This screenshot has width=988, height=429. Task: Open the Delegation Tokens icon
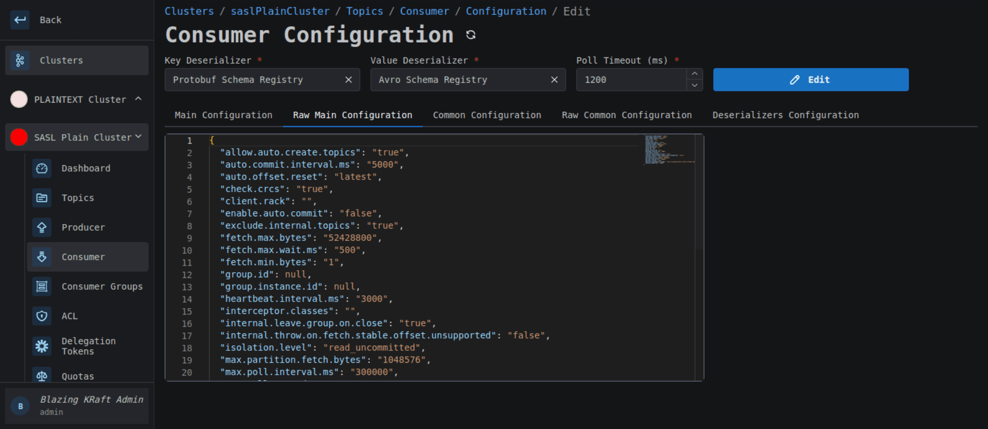pyautogui.click(x=42, y=346)
